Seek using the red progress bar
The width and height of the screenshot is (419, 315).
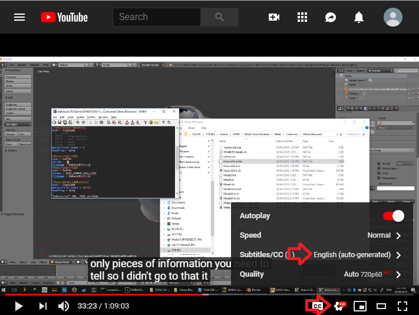click(103, 295)
